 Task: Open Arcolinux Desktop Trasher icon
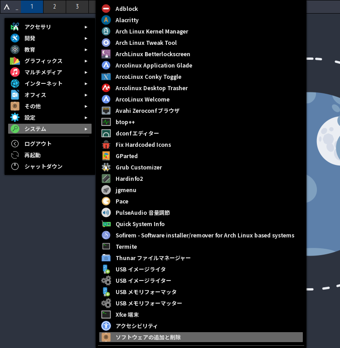(x=106, y=88)
